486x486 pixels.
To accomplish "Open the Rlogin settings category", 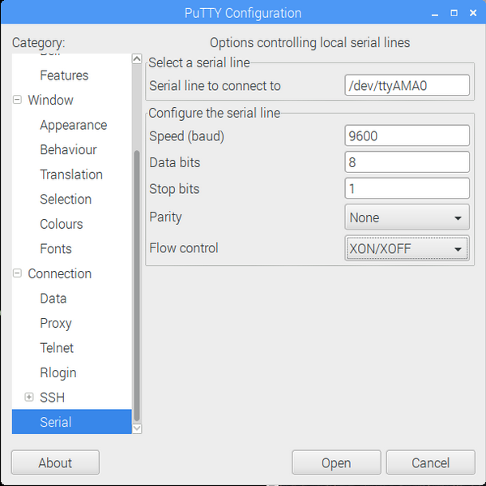I will [x=58, y=372].
